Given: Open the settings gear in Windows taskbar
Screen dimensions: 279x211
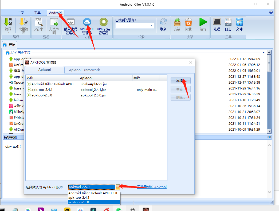Looking at the screenshot, I should [133, 210].
